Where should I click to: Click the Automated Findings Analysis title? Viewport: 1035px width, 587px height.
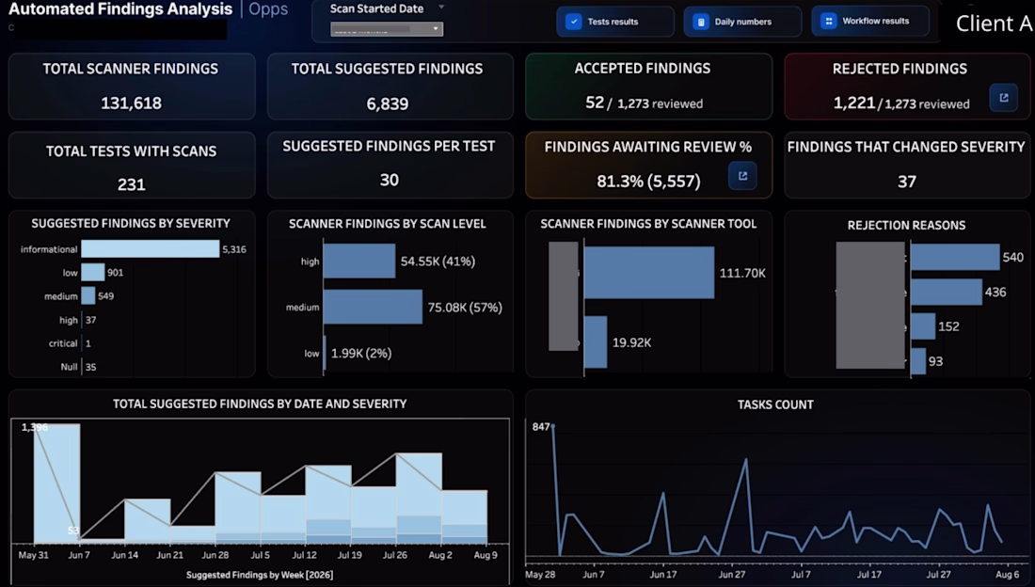coord(120,9)
